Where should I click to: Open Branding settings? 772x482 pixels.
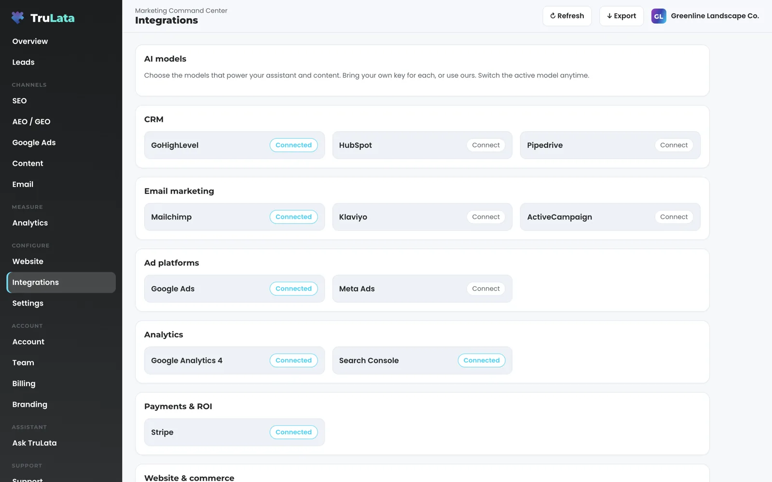click(61, 404)
